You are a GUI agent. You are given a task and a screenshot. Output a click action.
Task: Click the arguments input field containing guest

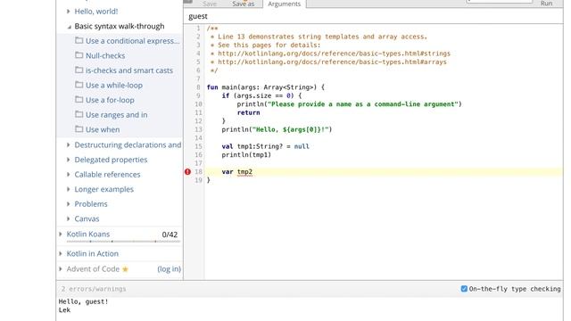tap(373, 16)
